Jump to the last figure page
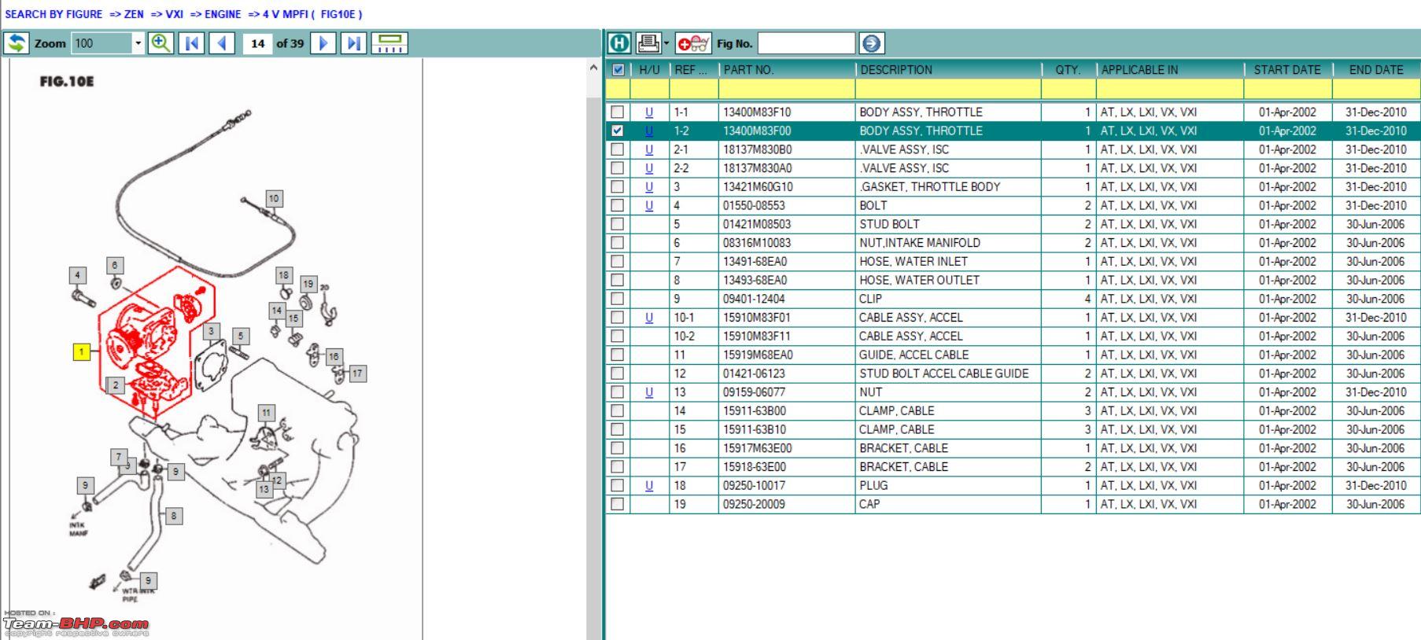Image resolution: width=1421 pixels, height=640 pixels. coord(354,43)
